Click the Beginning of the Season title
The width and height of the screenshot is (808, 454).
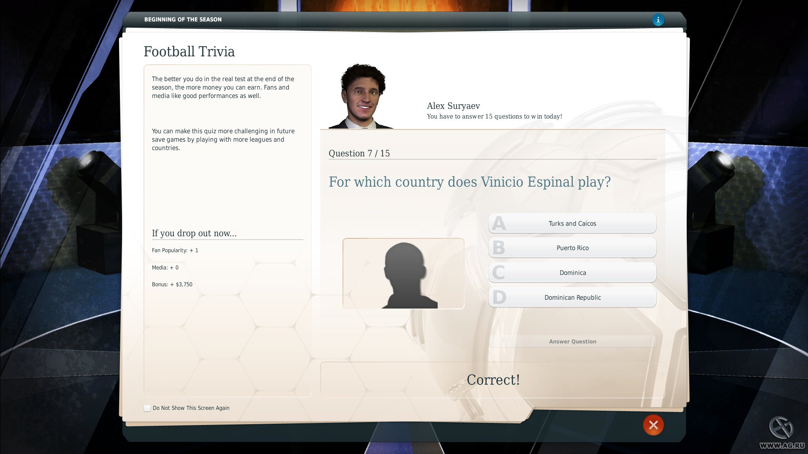pos(183,19)
